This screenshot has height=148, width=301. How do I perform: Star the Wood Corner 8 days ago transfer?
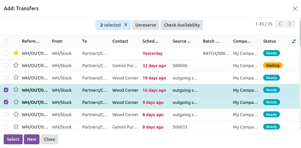tap(16, 114)
